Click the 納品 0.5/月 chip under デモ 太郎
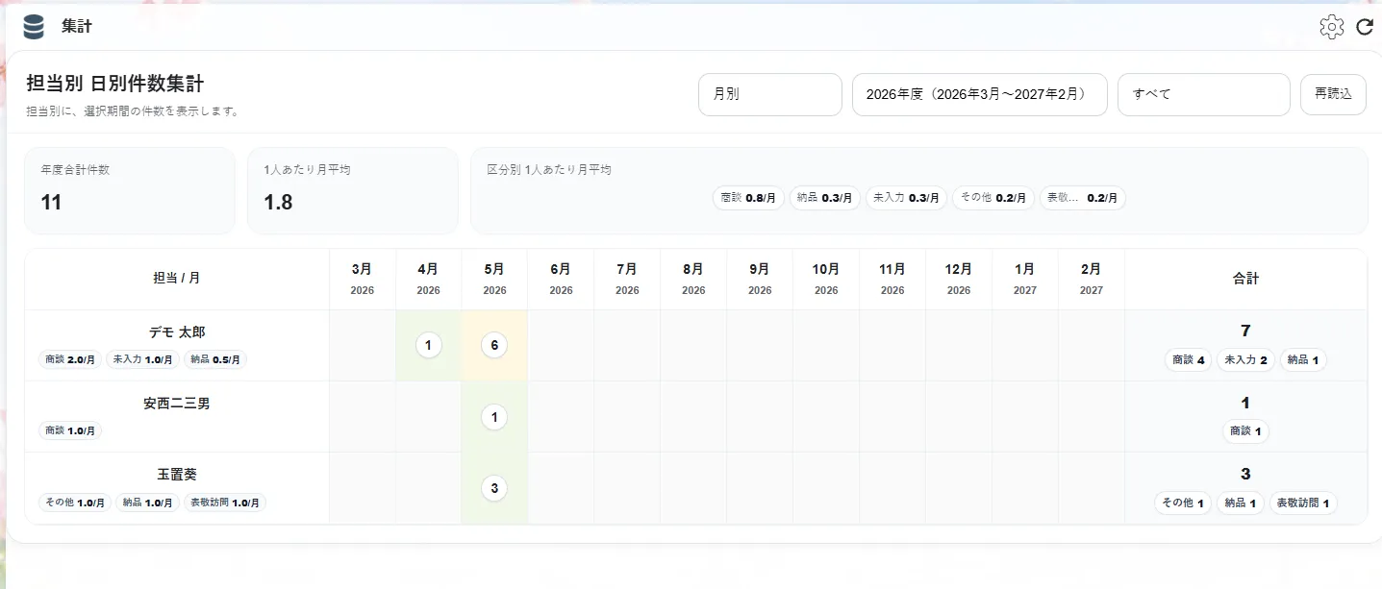The width and height of the screenshot is (1382, 589). pos(215,359)
